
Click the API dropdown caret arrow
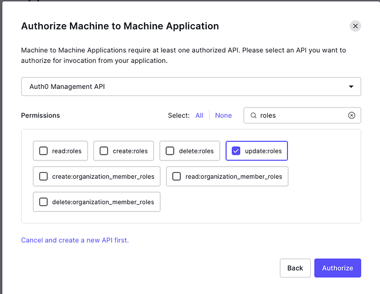pos(351,86)
